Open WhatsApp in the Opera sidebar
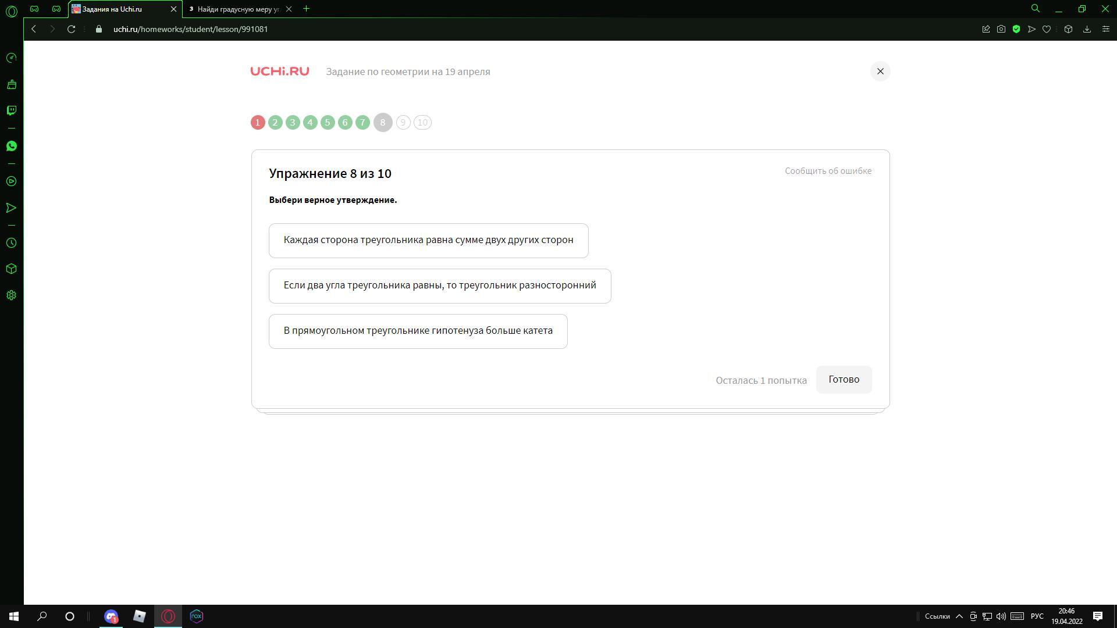The width and height of the screenshot is (1117, 628). click(11, 146)
